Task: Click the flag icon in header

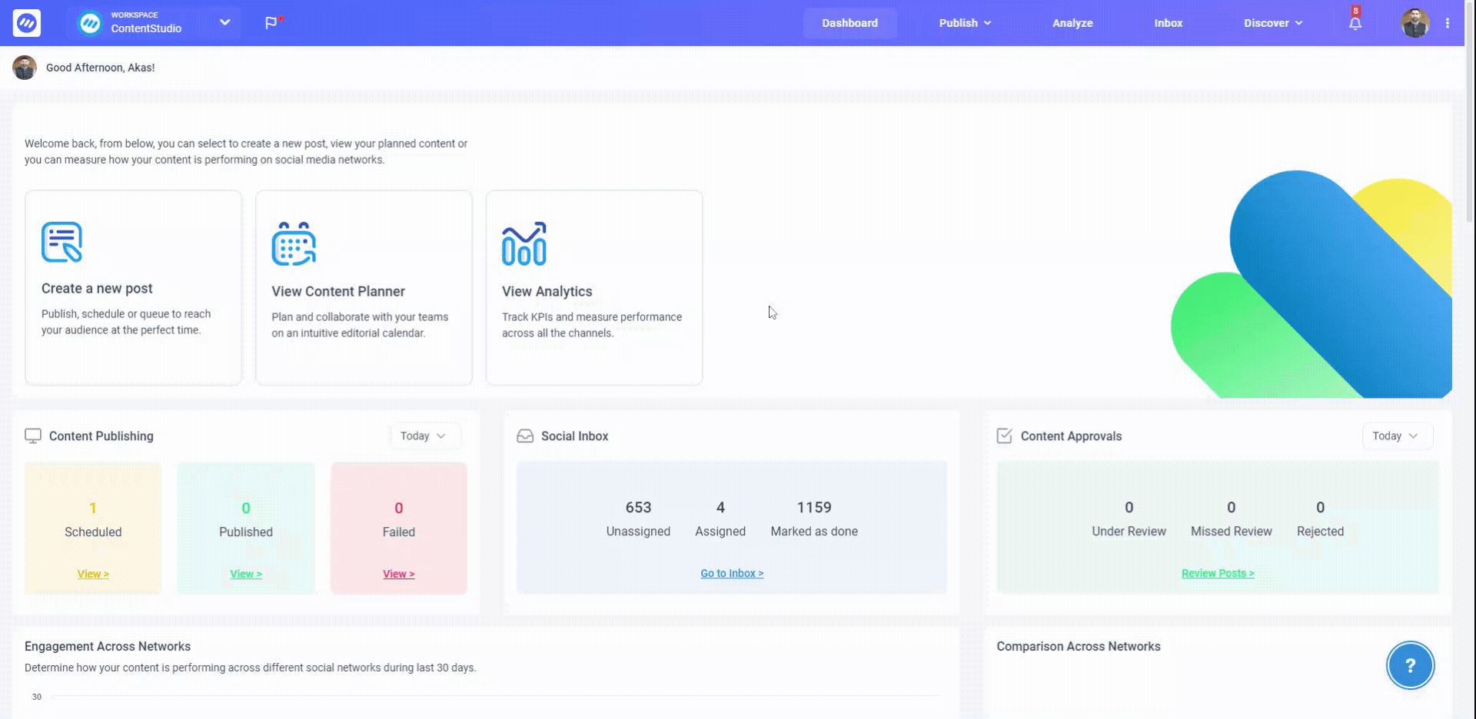Action: tap(272, 23)
